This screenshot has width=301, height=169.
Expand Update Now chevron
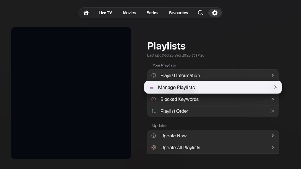272,136
